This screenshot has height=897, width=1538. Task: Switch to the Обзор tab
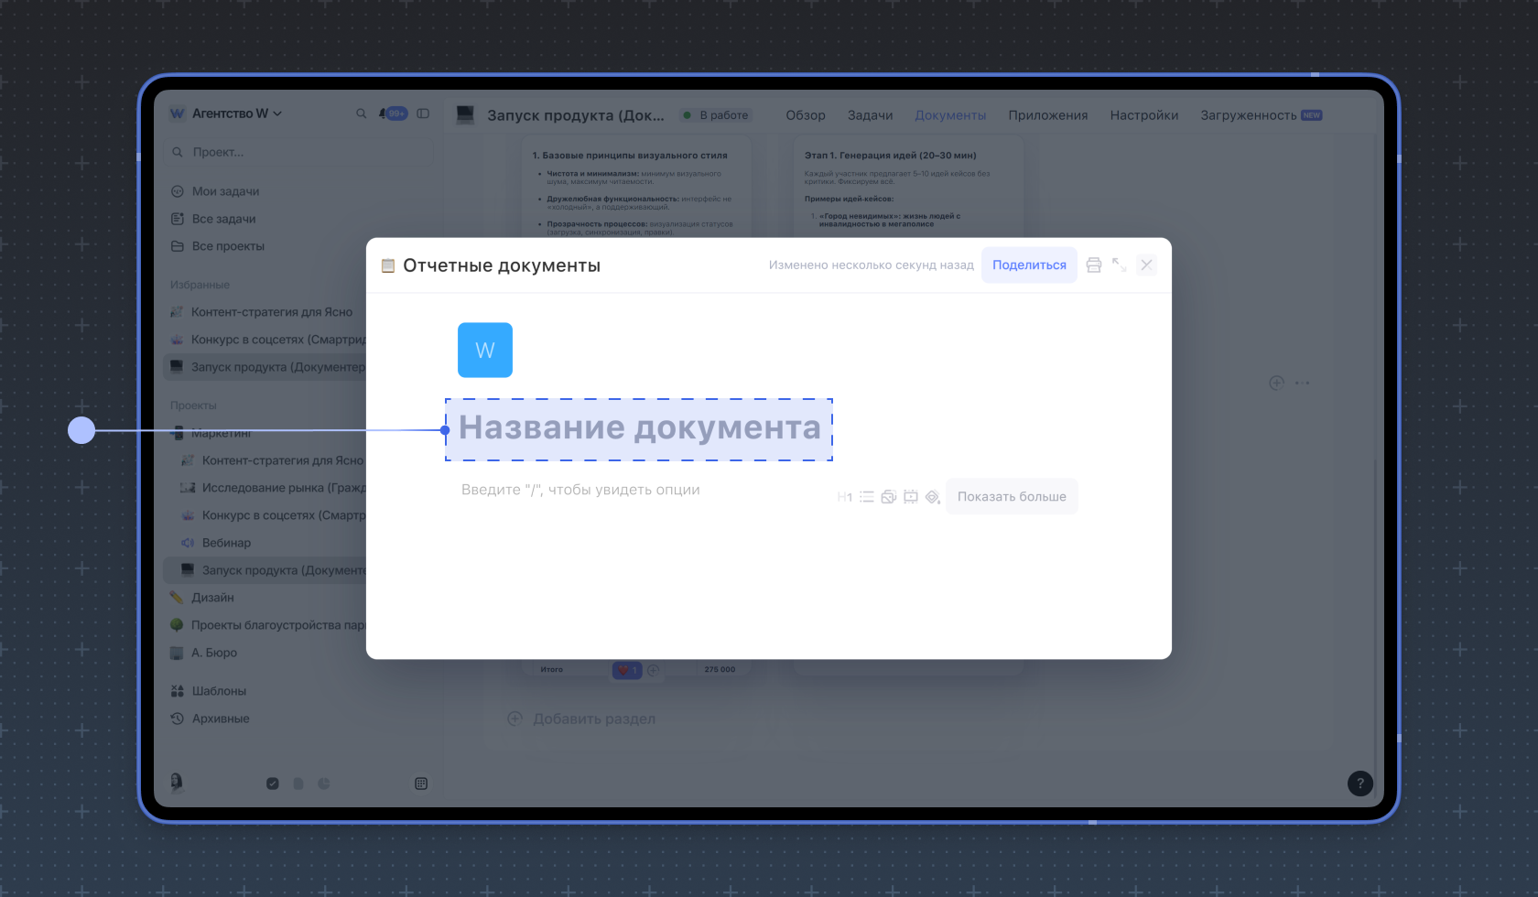point(805,115)
